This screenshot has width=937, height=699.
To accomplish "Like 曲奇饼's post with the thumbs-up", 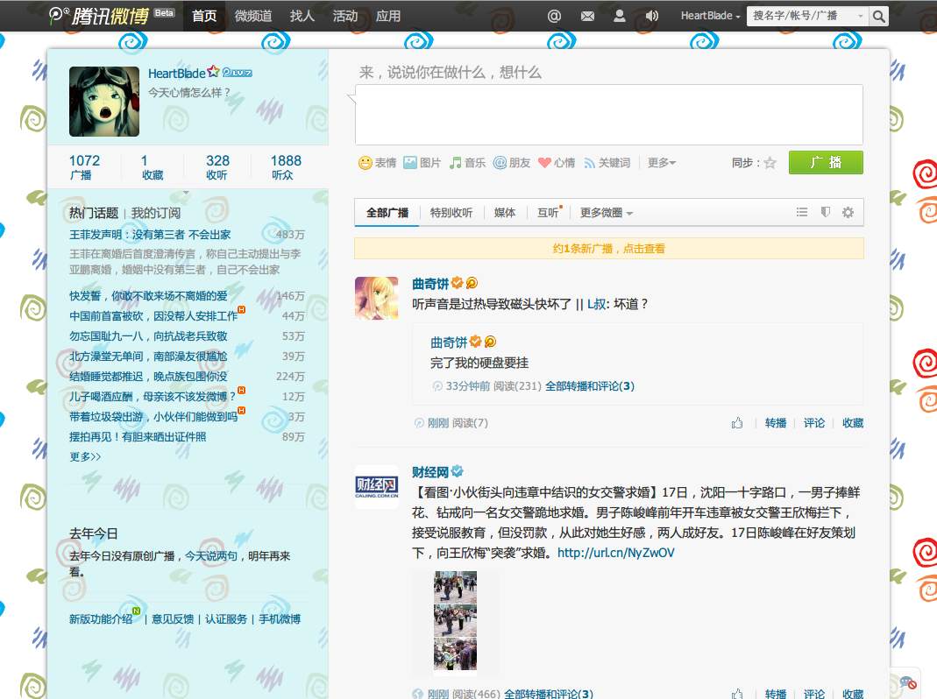I will [737, 422].
